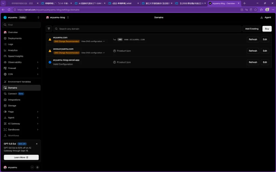Click Production label in vercel.app row
This screenshot has height=172, width=276.
[124, 62]
